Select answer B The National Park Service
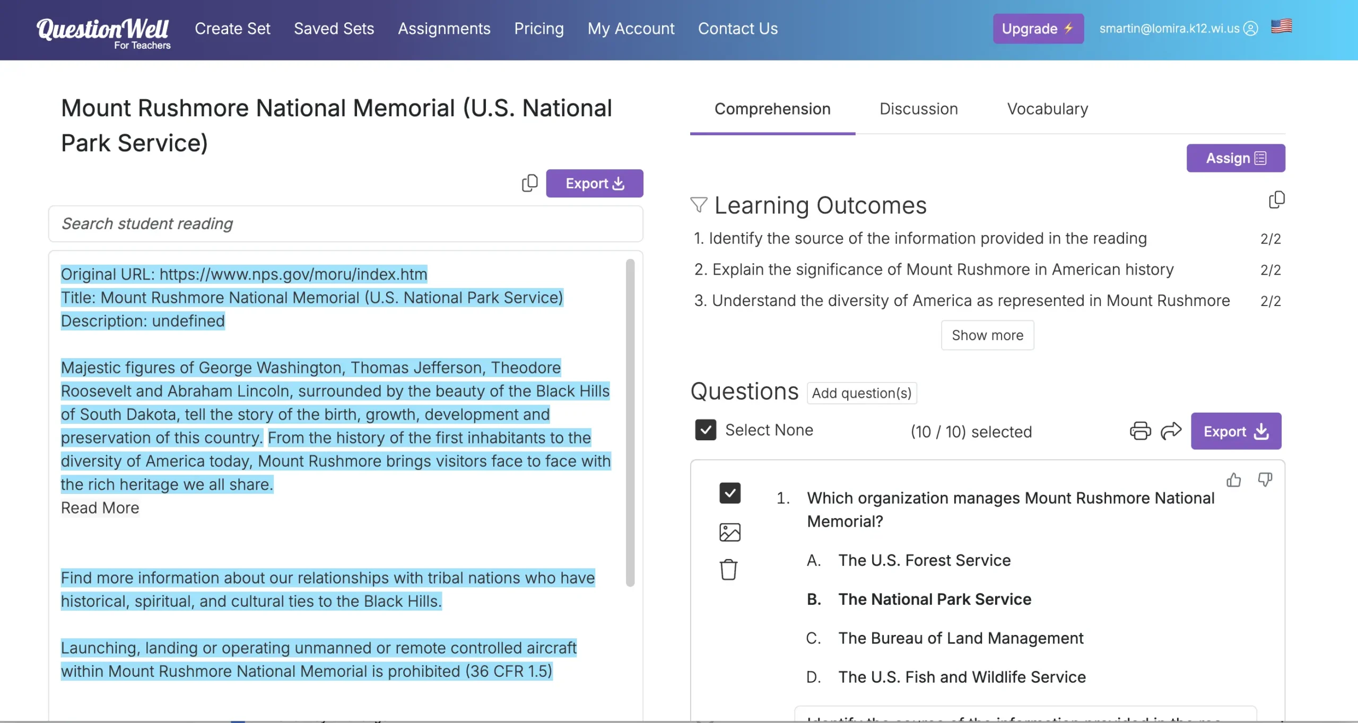Image resolution: width=1358 pixels, height=723 pixels. [935, 599]
